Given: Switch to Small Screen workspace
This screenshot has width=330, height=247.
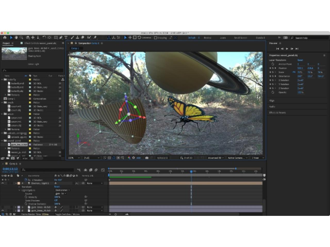Looking at the screenshot, I should tap(240, 38).
